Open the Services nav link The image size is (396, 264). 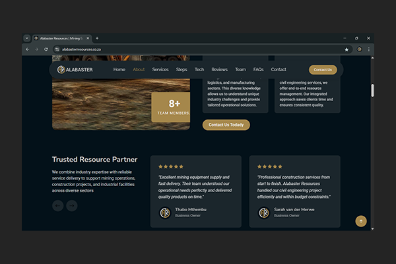pyautogui.click(x=160, y=69)
